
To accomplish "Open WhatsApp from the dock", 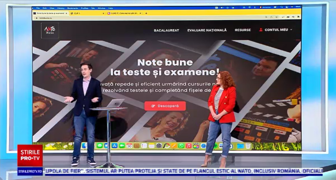I will click(x=181, y=146).
